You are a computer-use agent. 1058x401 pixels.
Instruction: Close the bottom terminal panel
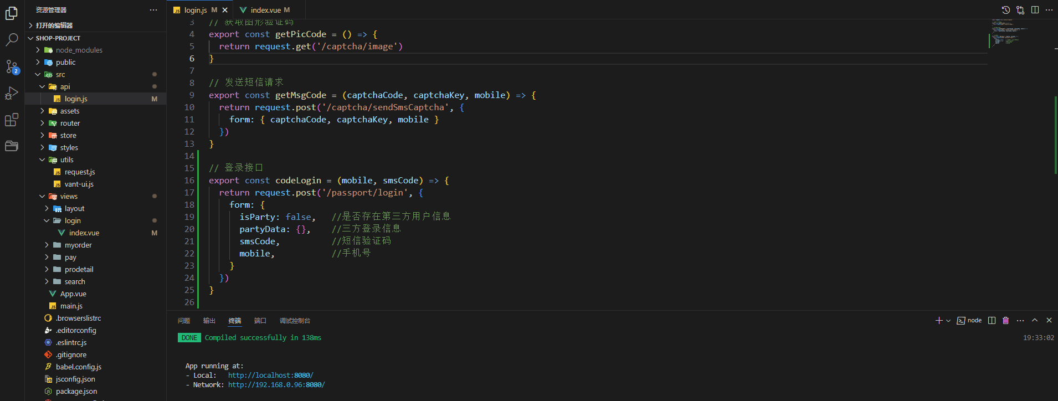[1049, 320]
